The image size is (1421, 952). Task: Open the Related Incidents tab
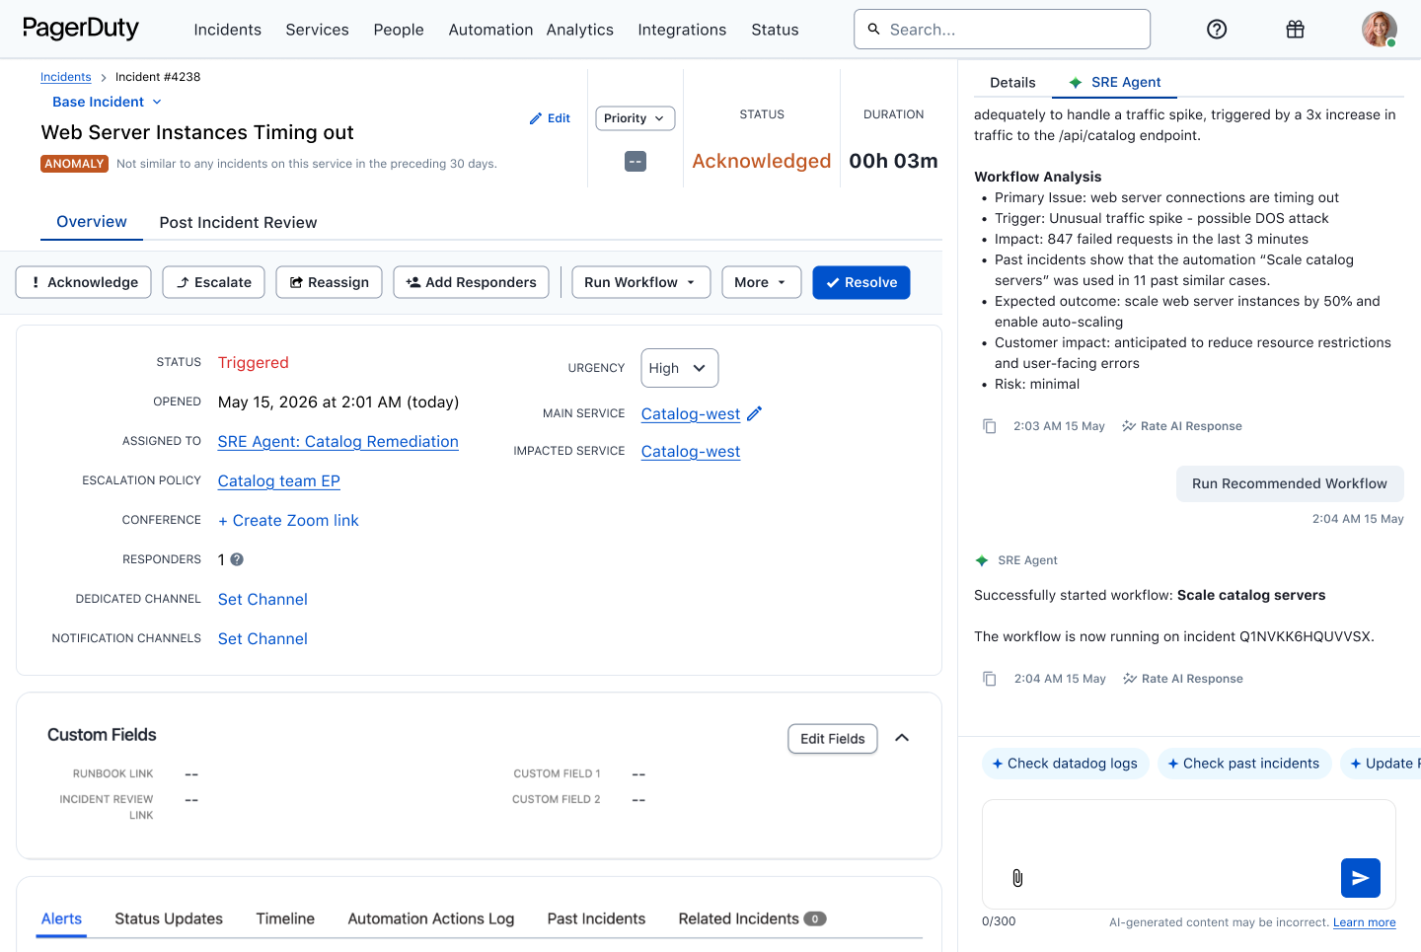click(752, 918)
